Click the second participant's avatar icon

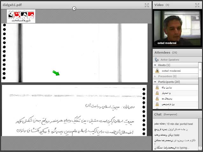(157, 93)
